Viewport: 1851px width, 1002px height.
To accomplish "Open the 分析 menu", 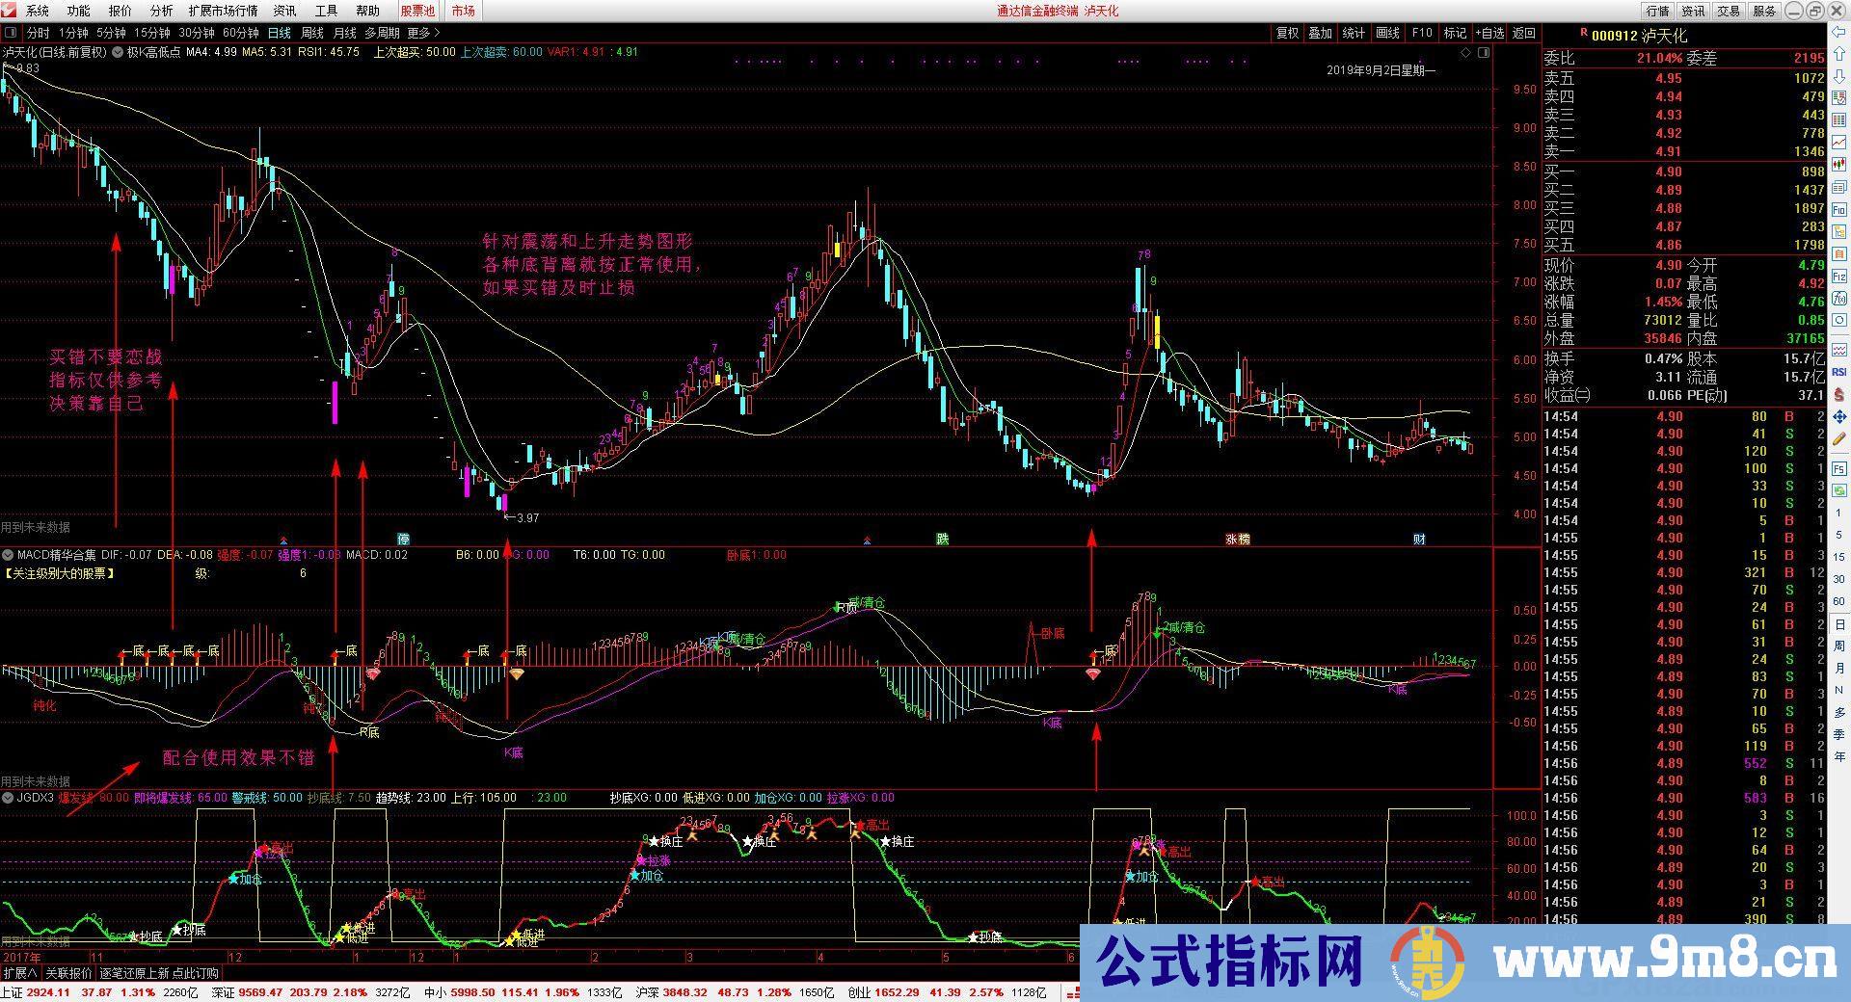I will pos(161,11).
